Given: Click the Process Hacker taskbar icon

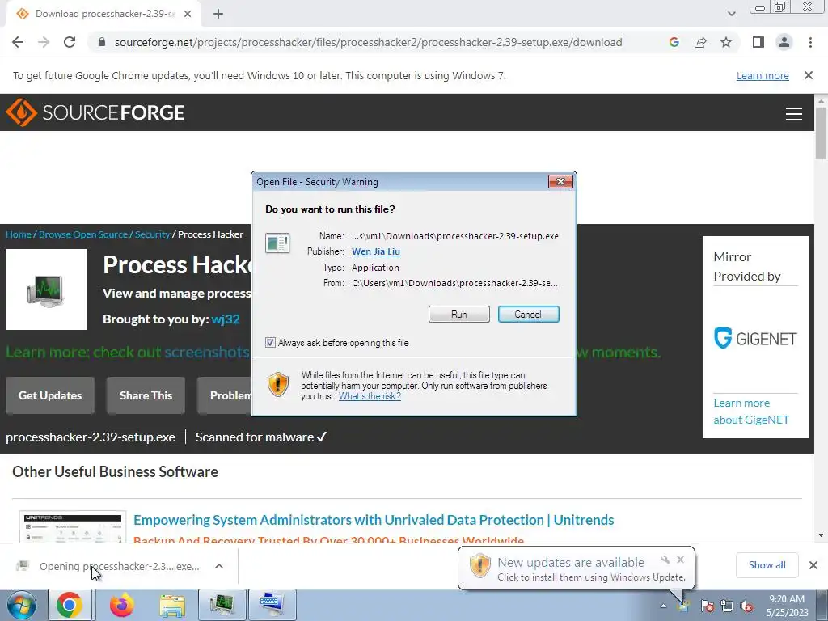Looking at the screenshot, I should (x=222, y=605).
